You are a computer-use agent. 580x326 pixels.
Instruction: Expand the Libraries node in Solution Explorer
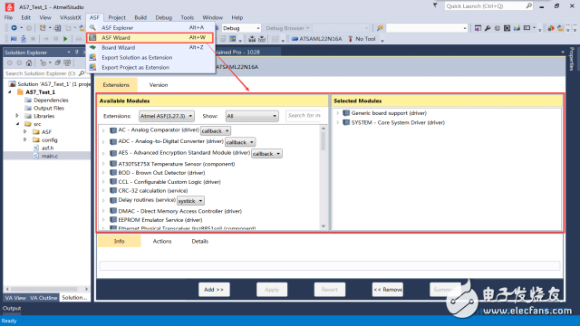click(17, 116)
